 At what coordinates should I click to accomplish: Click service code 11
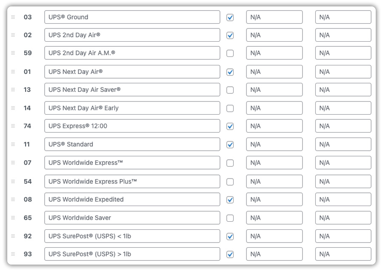tap(27, 144)
